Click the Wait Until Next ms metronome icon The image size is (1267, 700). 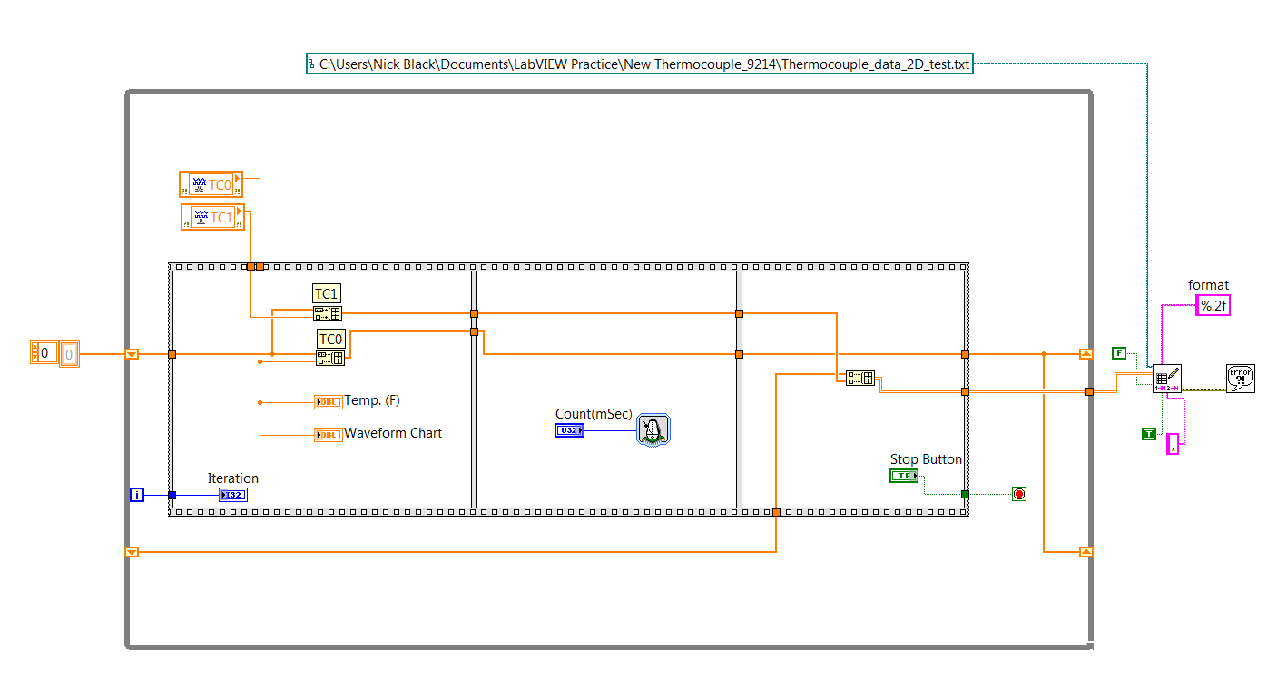point(653,429)
